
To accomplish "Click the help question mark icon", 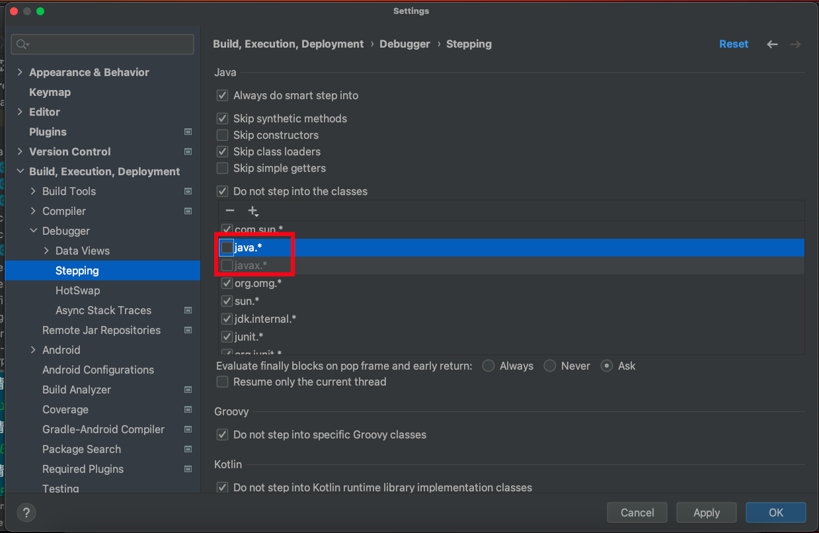I will coord(26,512).
